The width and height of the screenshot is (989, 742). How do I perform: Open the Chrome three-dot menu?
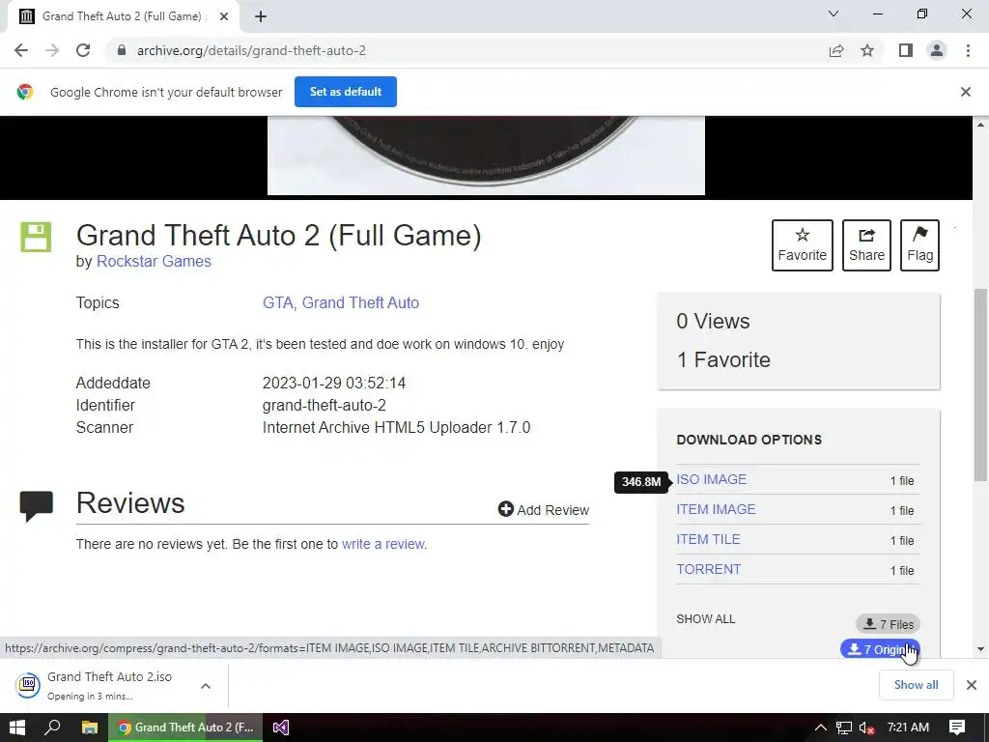968,50
